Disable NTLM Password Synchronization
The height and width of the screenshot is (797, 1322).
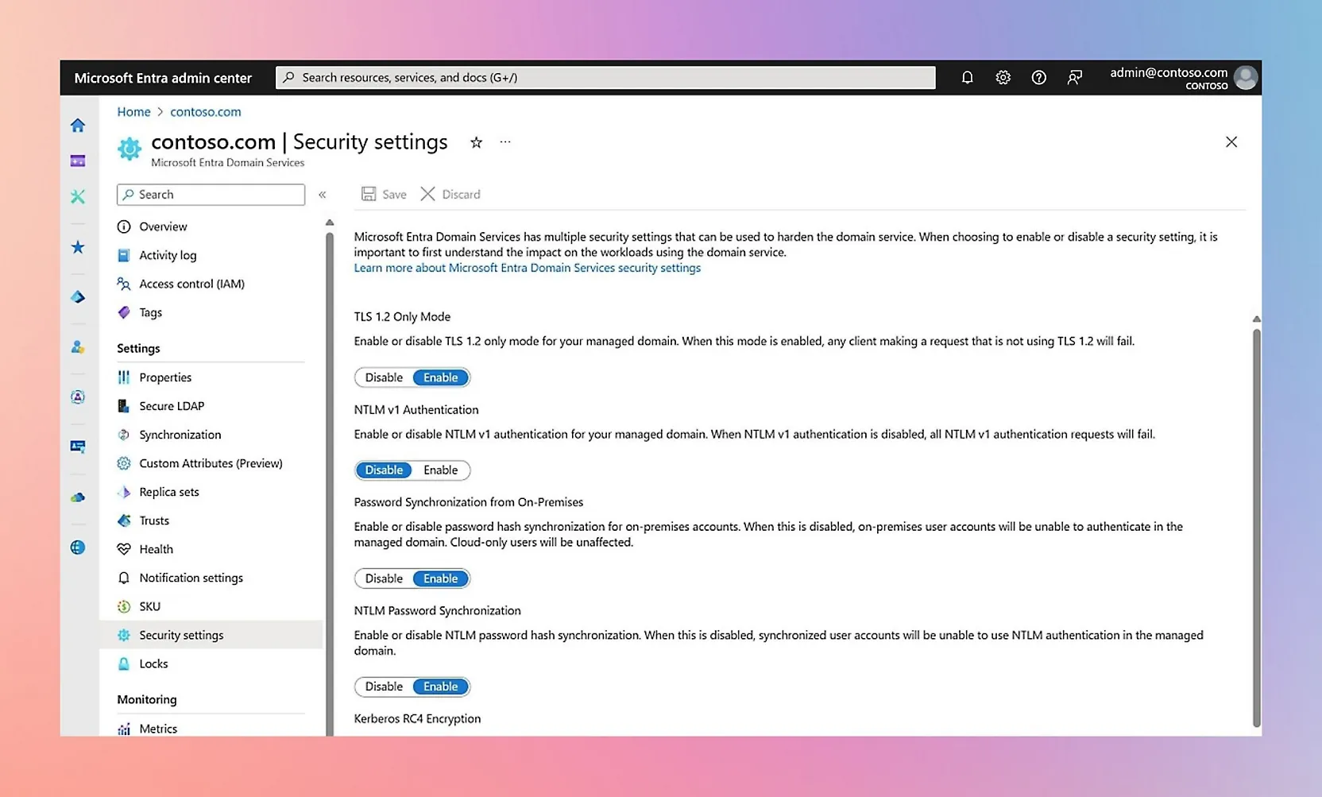click(384, 687)
